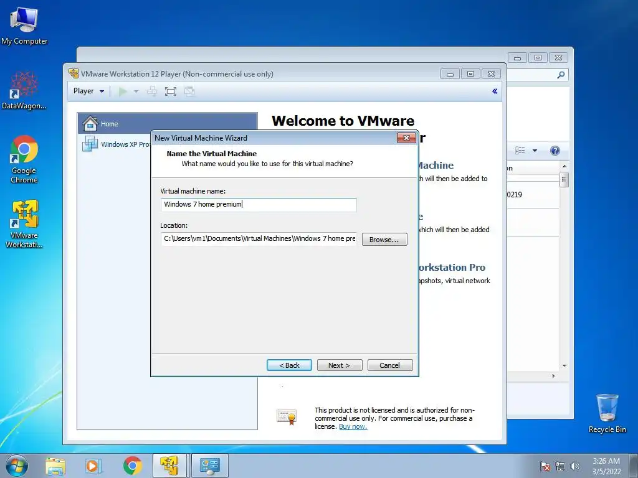638x478 pixels.
Task: Launch Windows Media Player from taskbar
Action: [x=93, y=466]
